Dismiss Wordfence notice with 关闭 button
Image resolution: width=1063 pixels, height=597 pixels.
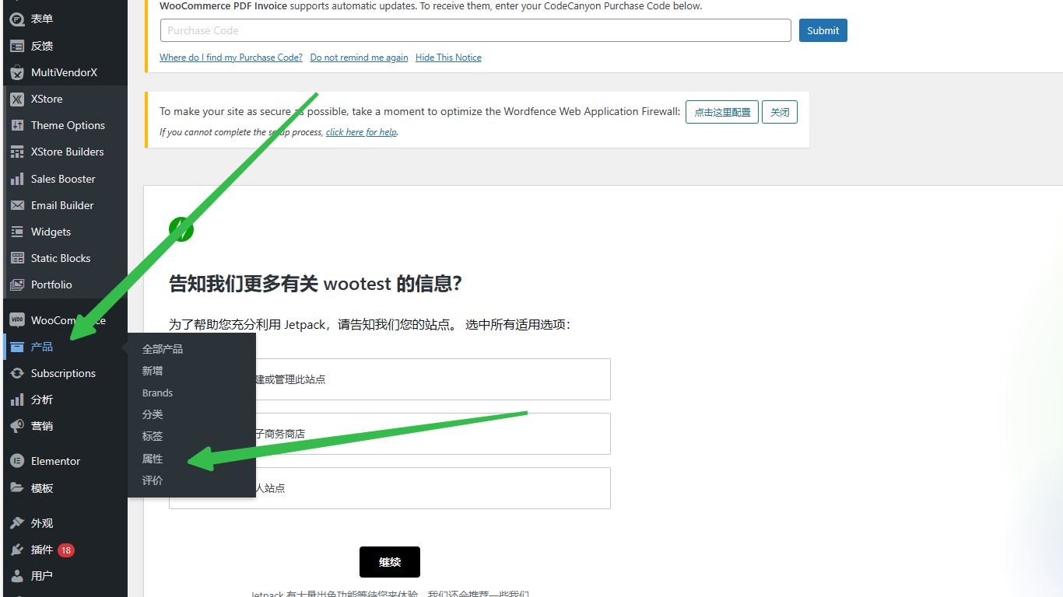779,112
